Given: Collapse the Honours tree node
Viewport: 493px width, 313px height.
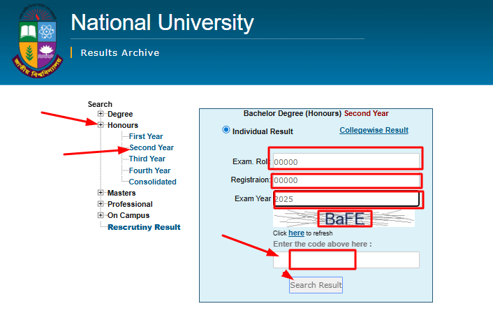Looking at the screenshot, I should [101, 125].
